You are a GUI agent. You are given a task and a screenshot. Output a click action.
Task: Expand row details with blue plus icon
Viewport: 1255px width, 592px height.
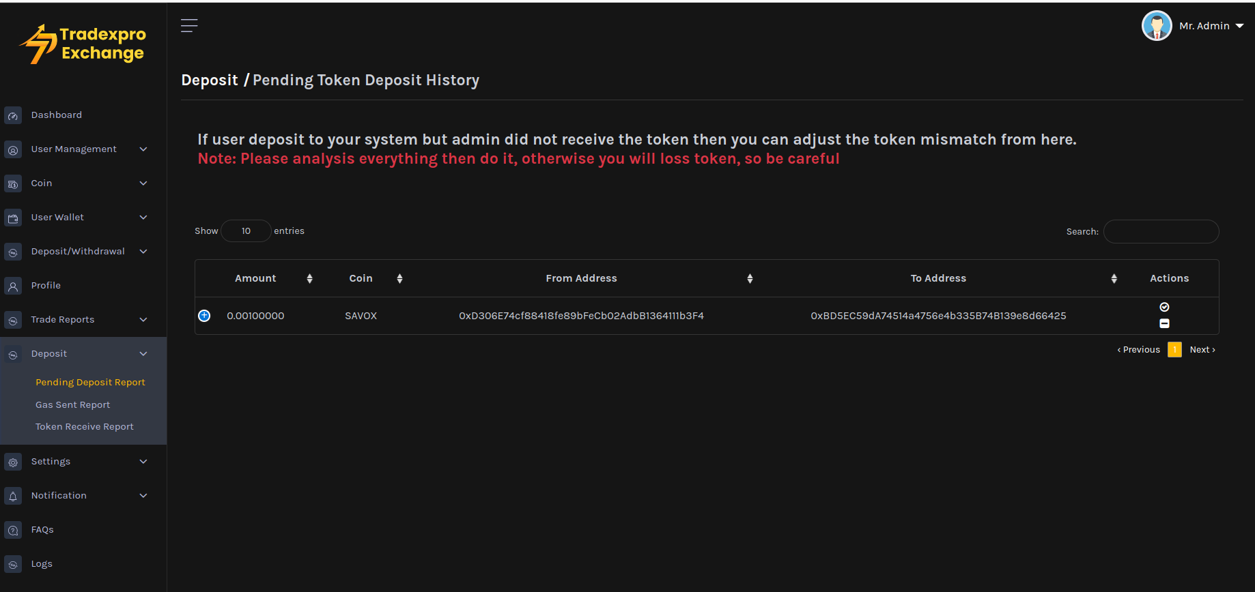click(x=204, y=316)
